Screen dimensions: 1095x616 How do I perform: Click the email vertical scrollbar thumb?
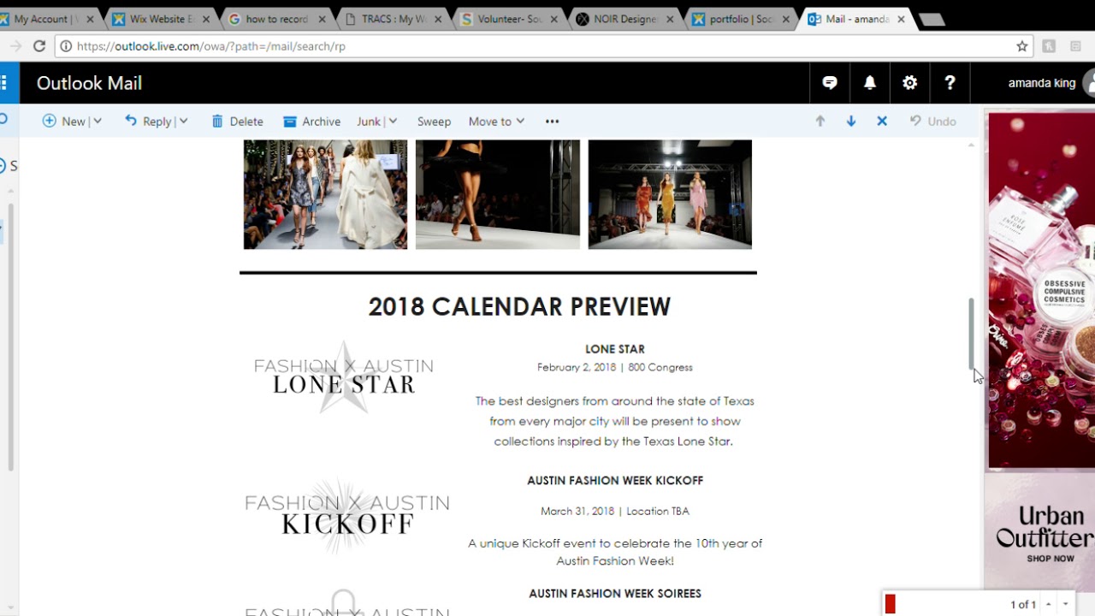coord(971,332)
